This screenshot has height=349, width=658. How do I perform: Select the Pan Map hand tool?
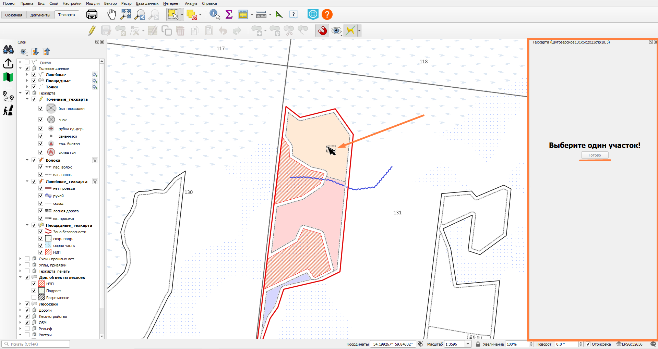[112, 14]
